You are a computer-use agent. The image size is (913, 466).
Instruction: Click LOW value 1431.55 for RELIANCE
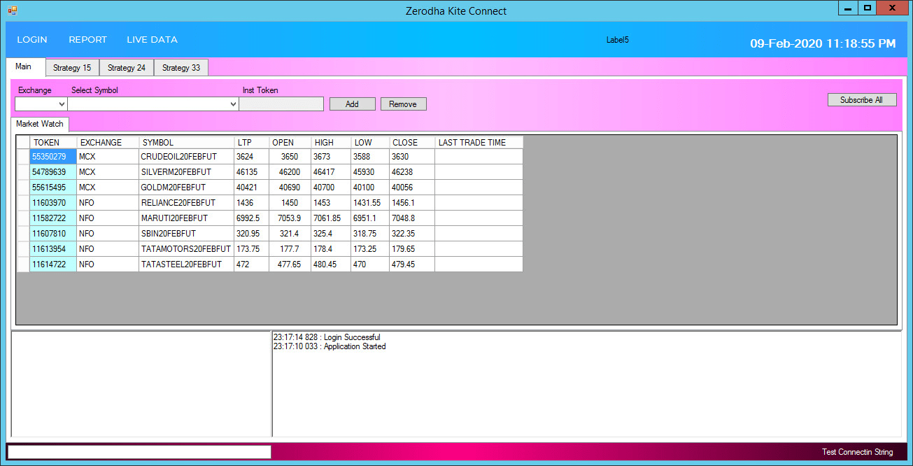(x=370, y=203)
